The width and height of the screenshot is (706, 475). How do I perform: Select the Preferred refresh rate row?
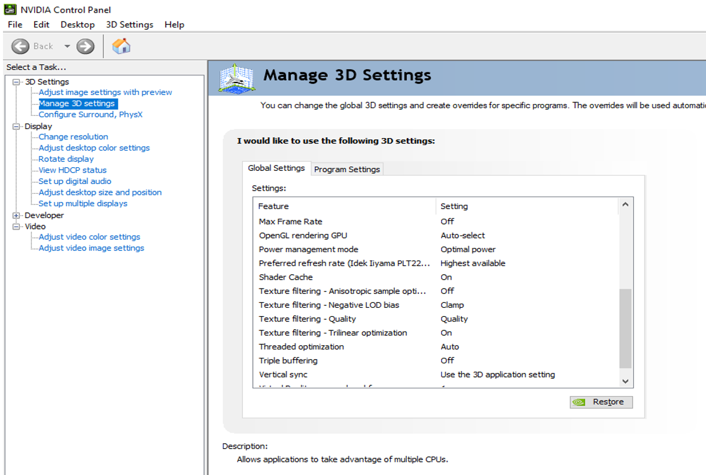point(436,263)
